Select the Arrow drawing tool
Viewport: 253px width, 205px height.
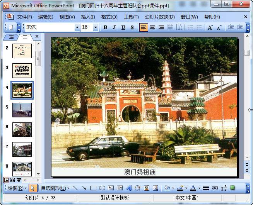(x=84, y=188)
